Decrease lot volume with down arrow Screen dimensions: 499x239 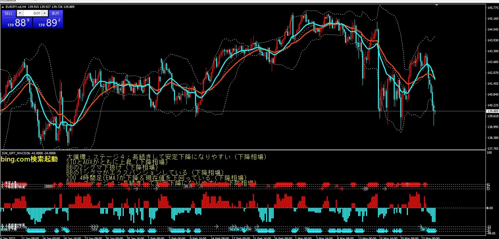[20, 13]
